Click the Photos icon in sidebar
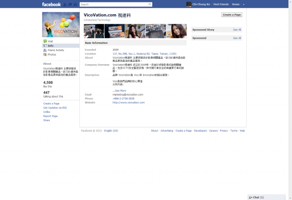 point(45,55)
